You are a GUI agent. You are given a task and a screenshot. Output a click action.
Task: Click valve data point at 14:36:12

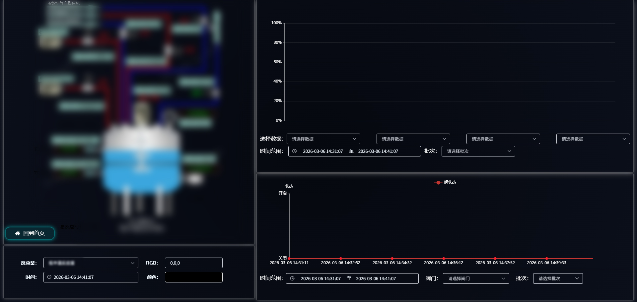click(x=444, y=258)
